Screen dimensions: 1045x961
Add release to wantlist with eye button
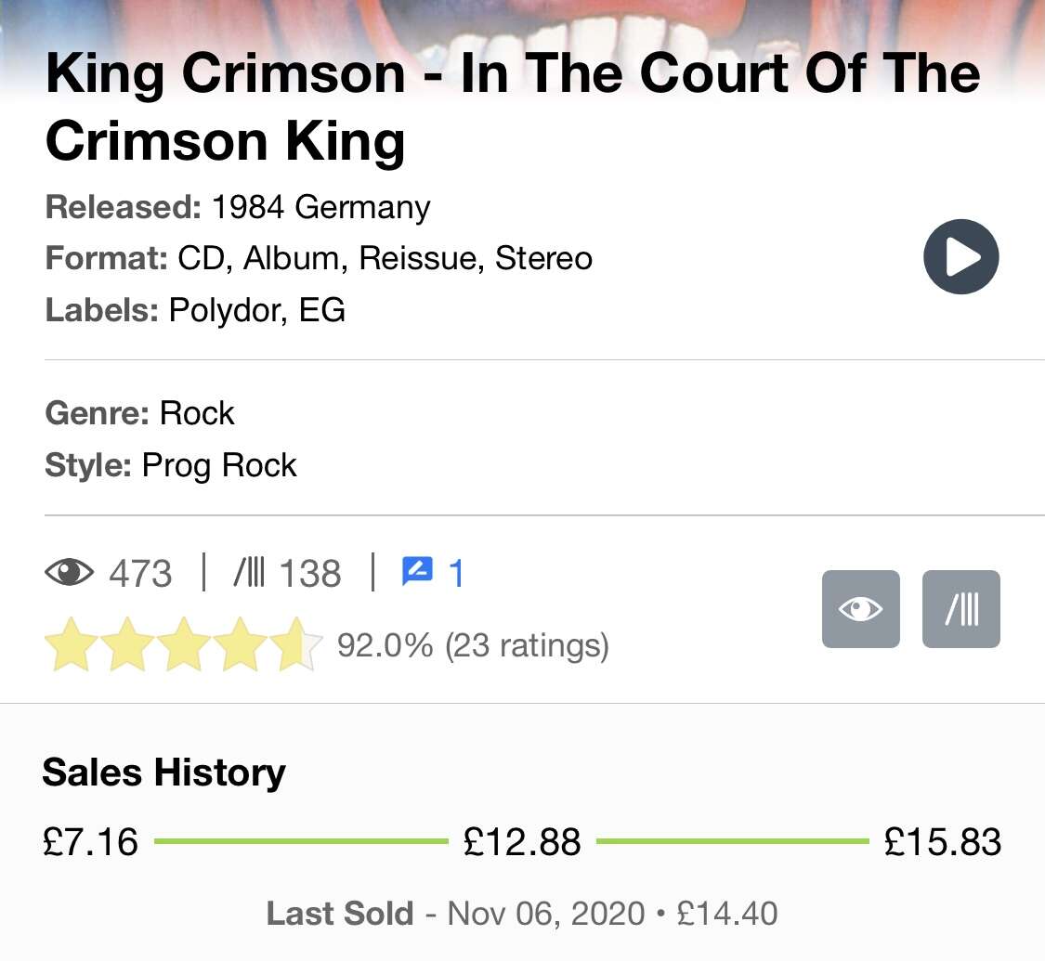pos(860,609)
